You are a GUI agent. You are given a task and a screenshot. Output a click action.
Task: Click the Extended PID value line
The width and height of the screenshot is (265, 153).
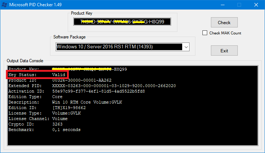114,86
